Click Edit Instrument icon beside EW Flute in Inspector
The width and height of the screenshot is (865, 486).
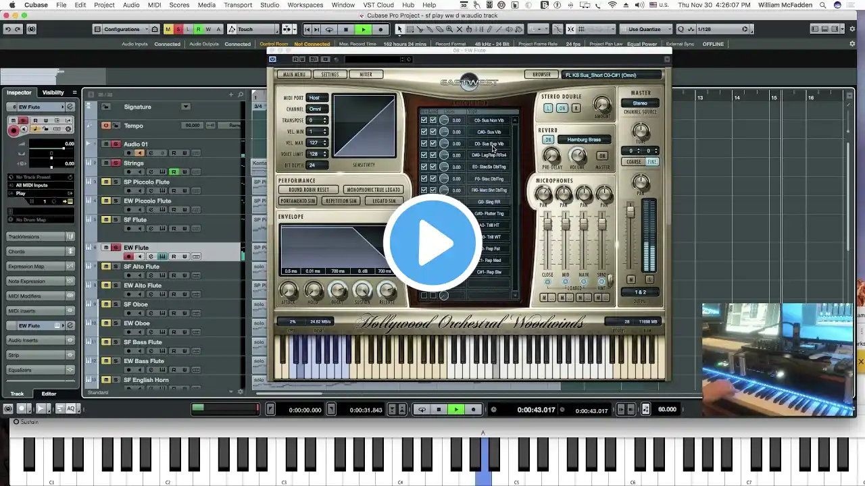click(70, 107)
